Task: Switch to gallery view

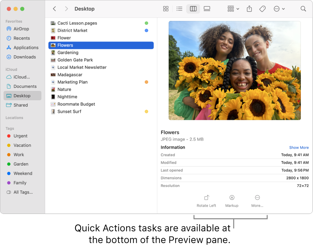Action: coord(207,9)
